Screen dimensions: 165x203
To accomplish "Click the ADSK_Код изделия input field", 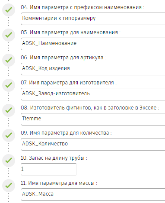I will pyautogui.click(x=93, y=69).
